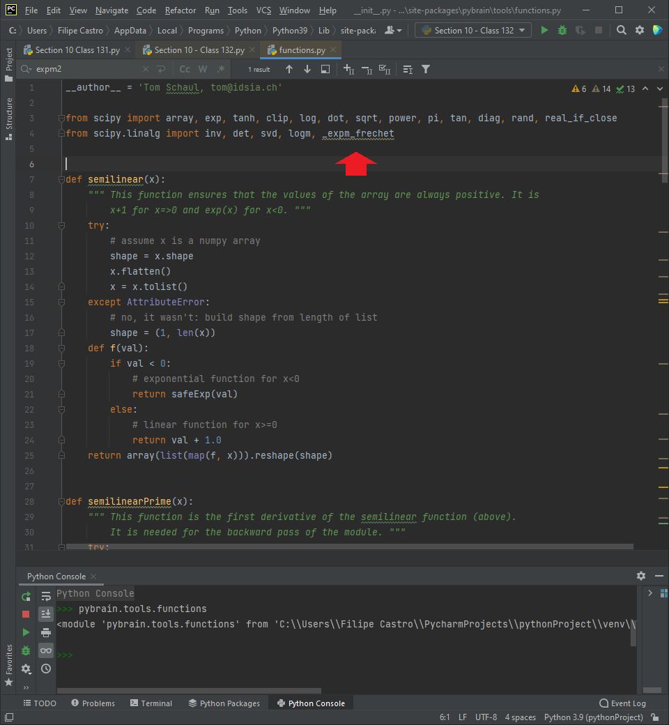This screenshot has width=669, height=725.
Task: Switch to Section 10 - Class 132.py tab
Action: pos(199,50)
